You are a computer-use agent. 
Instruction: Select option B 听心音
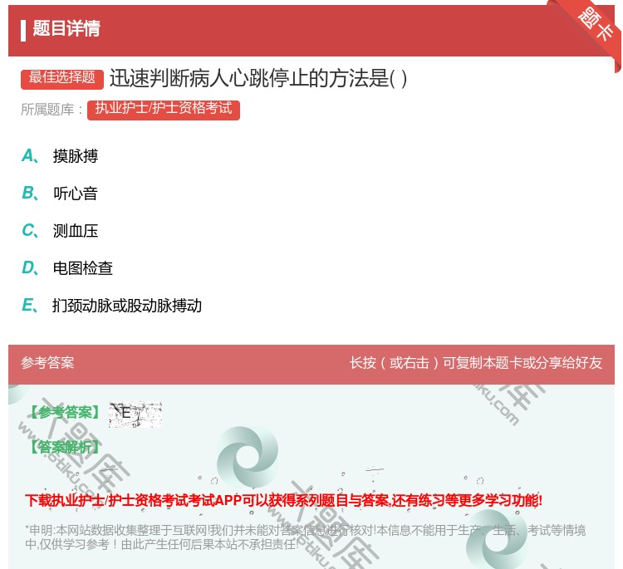(60, 194)
